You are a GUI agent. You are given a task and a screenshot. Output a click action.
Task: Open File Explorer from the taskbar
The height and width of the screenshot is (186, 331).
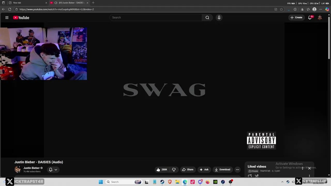[177, 182]
